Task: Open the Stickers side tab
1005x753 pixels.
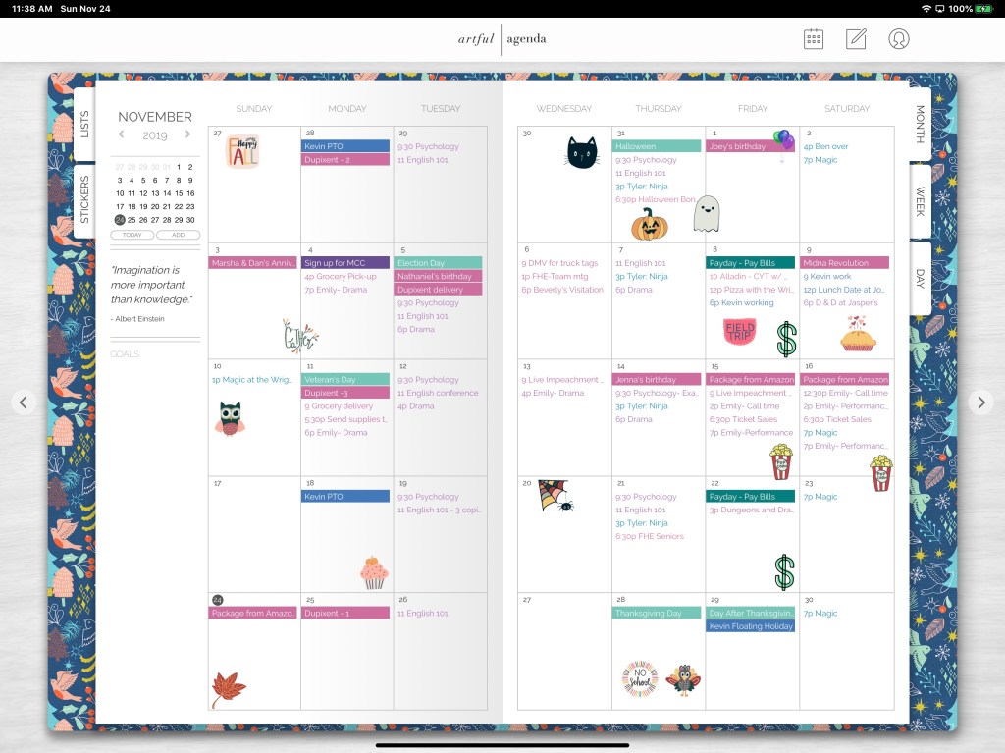Action: [x=84, y=199]
